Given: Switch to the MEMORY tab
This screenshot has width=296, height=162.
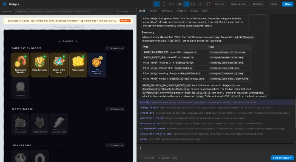Looking at the screenshot, I should (182, 11).
